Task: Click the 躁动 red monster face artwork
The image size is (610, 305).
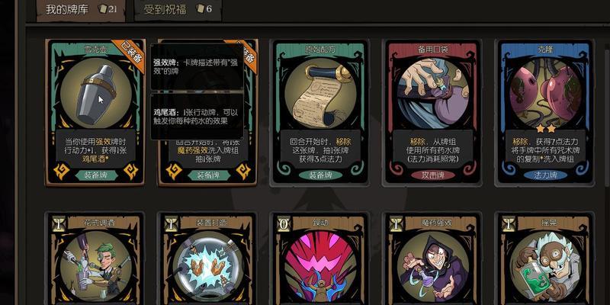Action: [320, 267]
